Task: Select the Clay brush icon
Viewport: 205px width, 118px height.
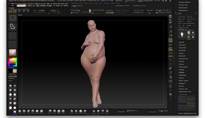Action: 24,111
